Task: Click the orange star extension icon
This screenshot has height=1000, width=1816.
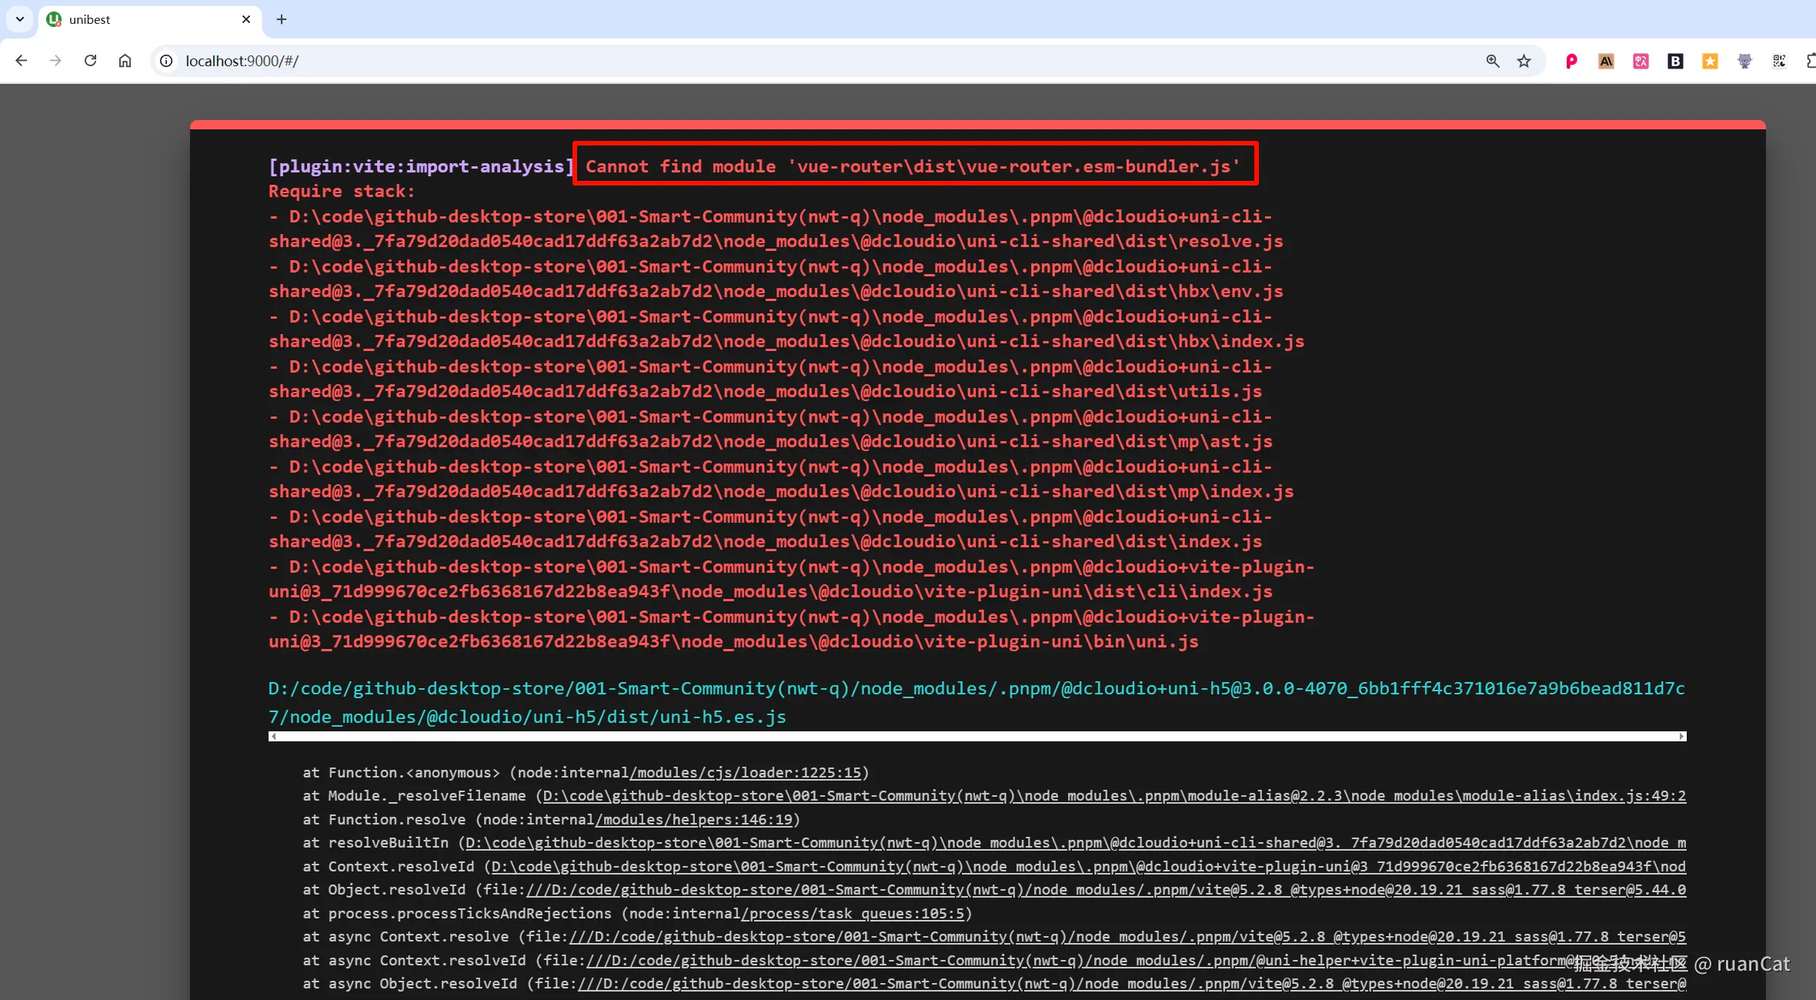Action: [1710, 61]
